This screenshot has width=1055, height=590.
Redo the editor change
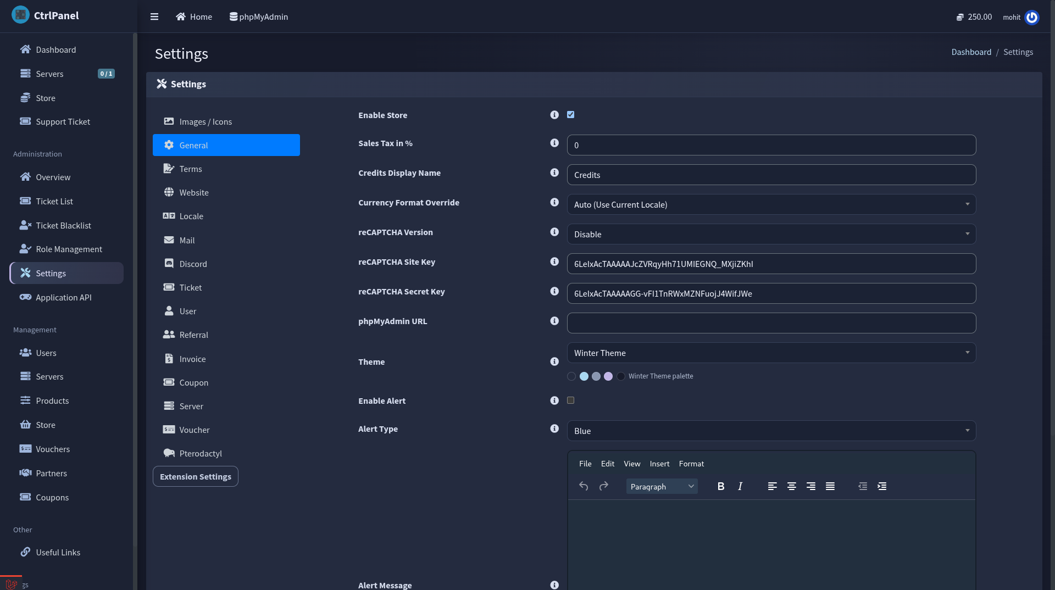coord(604,486)
